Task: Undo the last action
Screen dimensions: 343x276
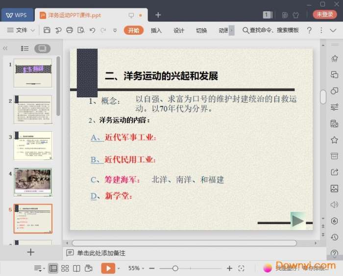Action: click(x=92, y=30)
